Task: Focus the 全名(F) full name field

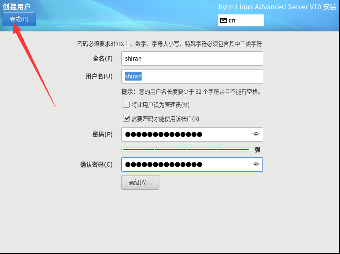Action: point(192,59)
